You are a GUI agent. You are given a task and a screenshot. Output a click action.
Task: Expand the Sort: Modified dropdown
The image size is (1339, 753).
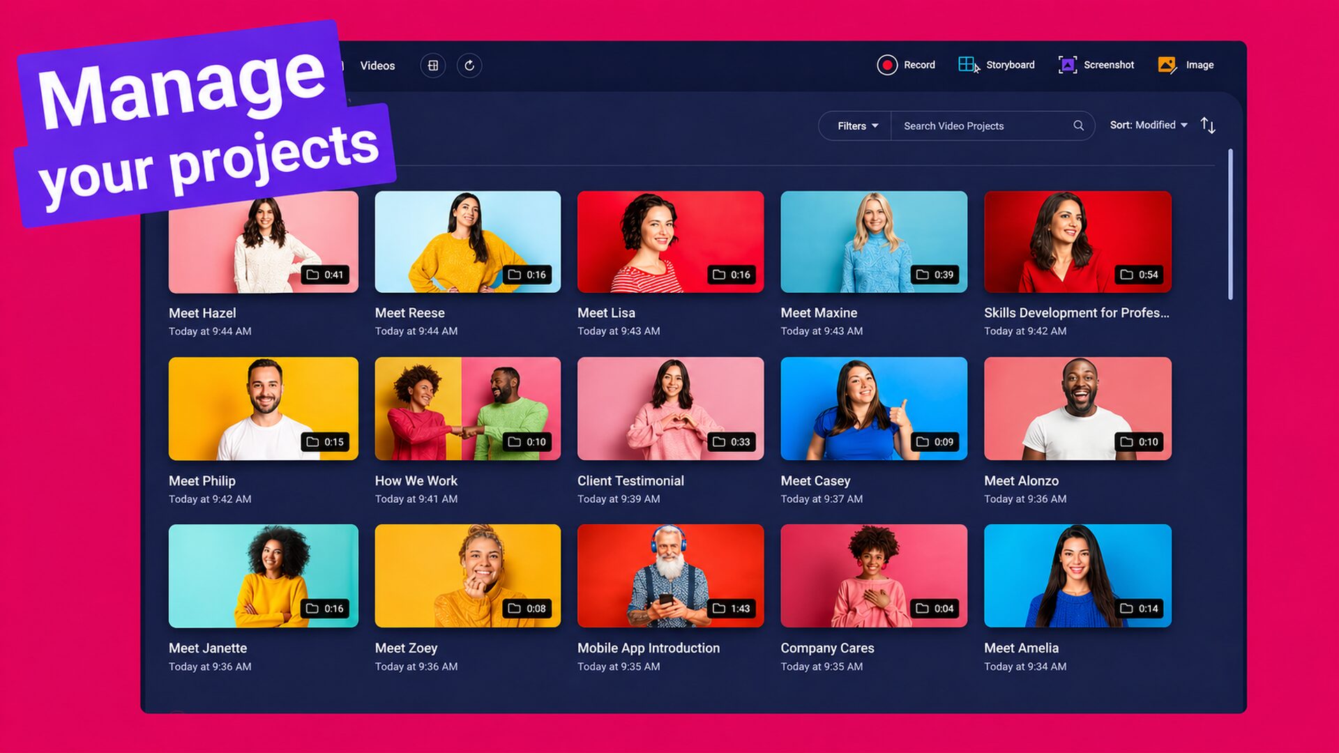1148,125
